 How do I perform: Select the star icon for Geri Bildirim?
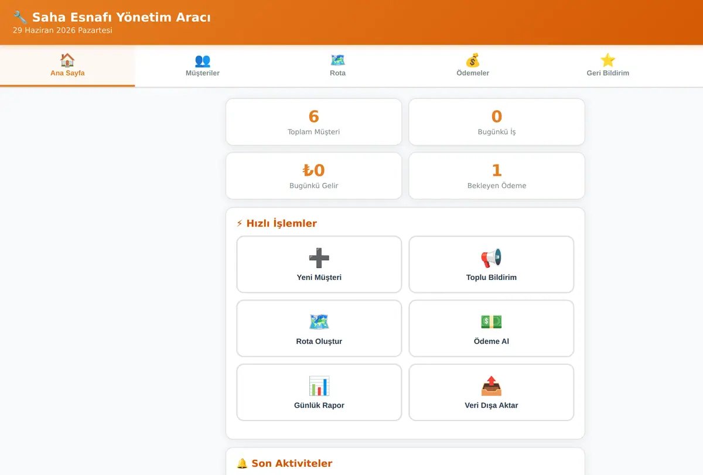608,60
